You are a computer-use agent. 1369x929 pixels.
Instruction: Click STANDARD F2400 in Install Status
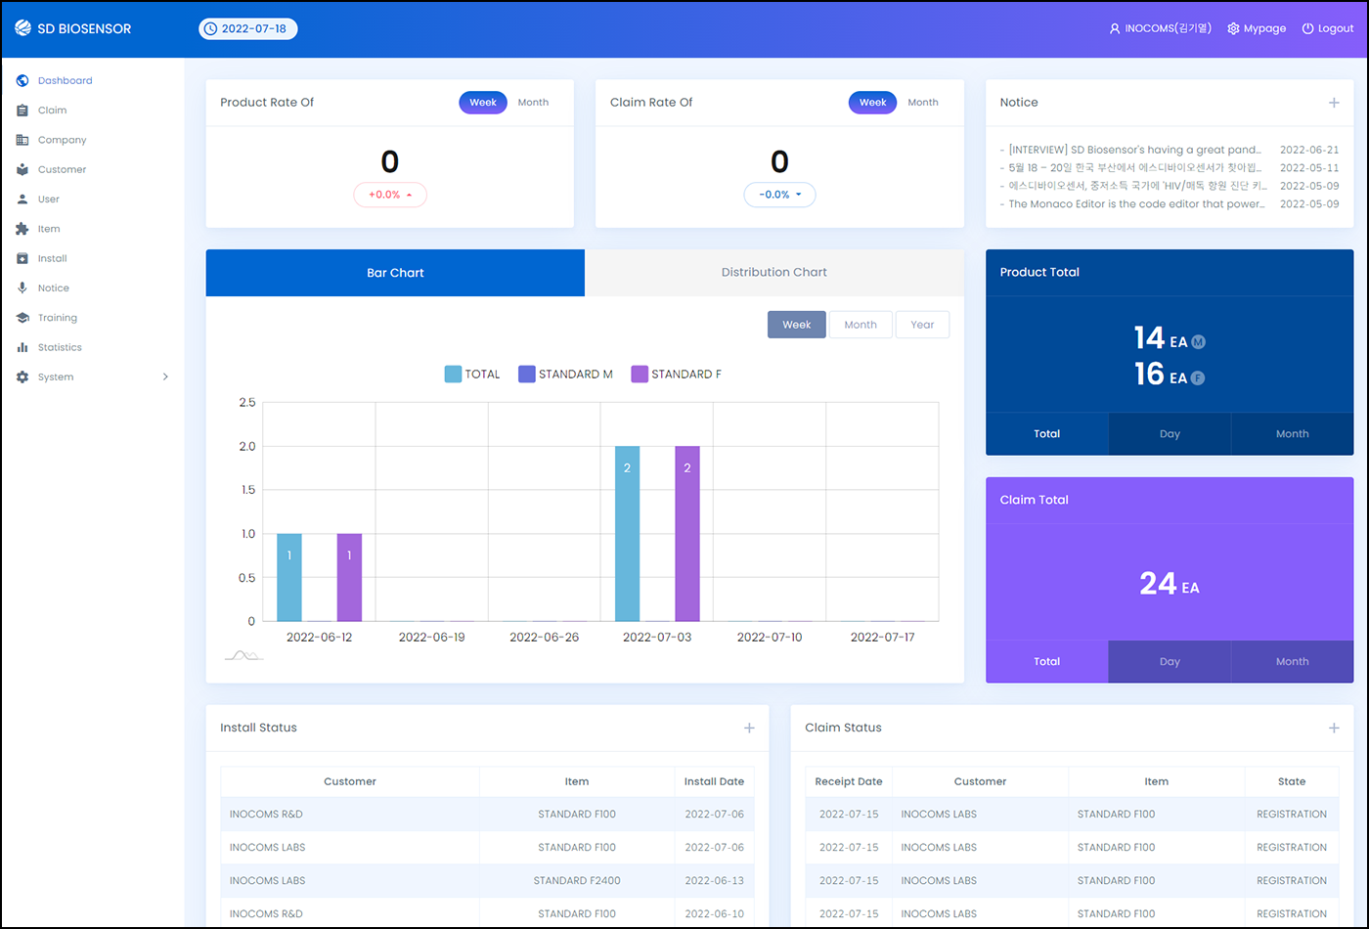coord(577,880)
